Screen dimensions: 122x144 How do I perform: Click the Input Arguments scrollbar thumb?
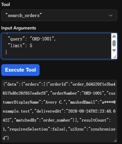coord(114,43)
